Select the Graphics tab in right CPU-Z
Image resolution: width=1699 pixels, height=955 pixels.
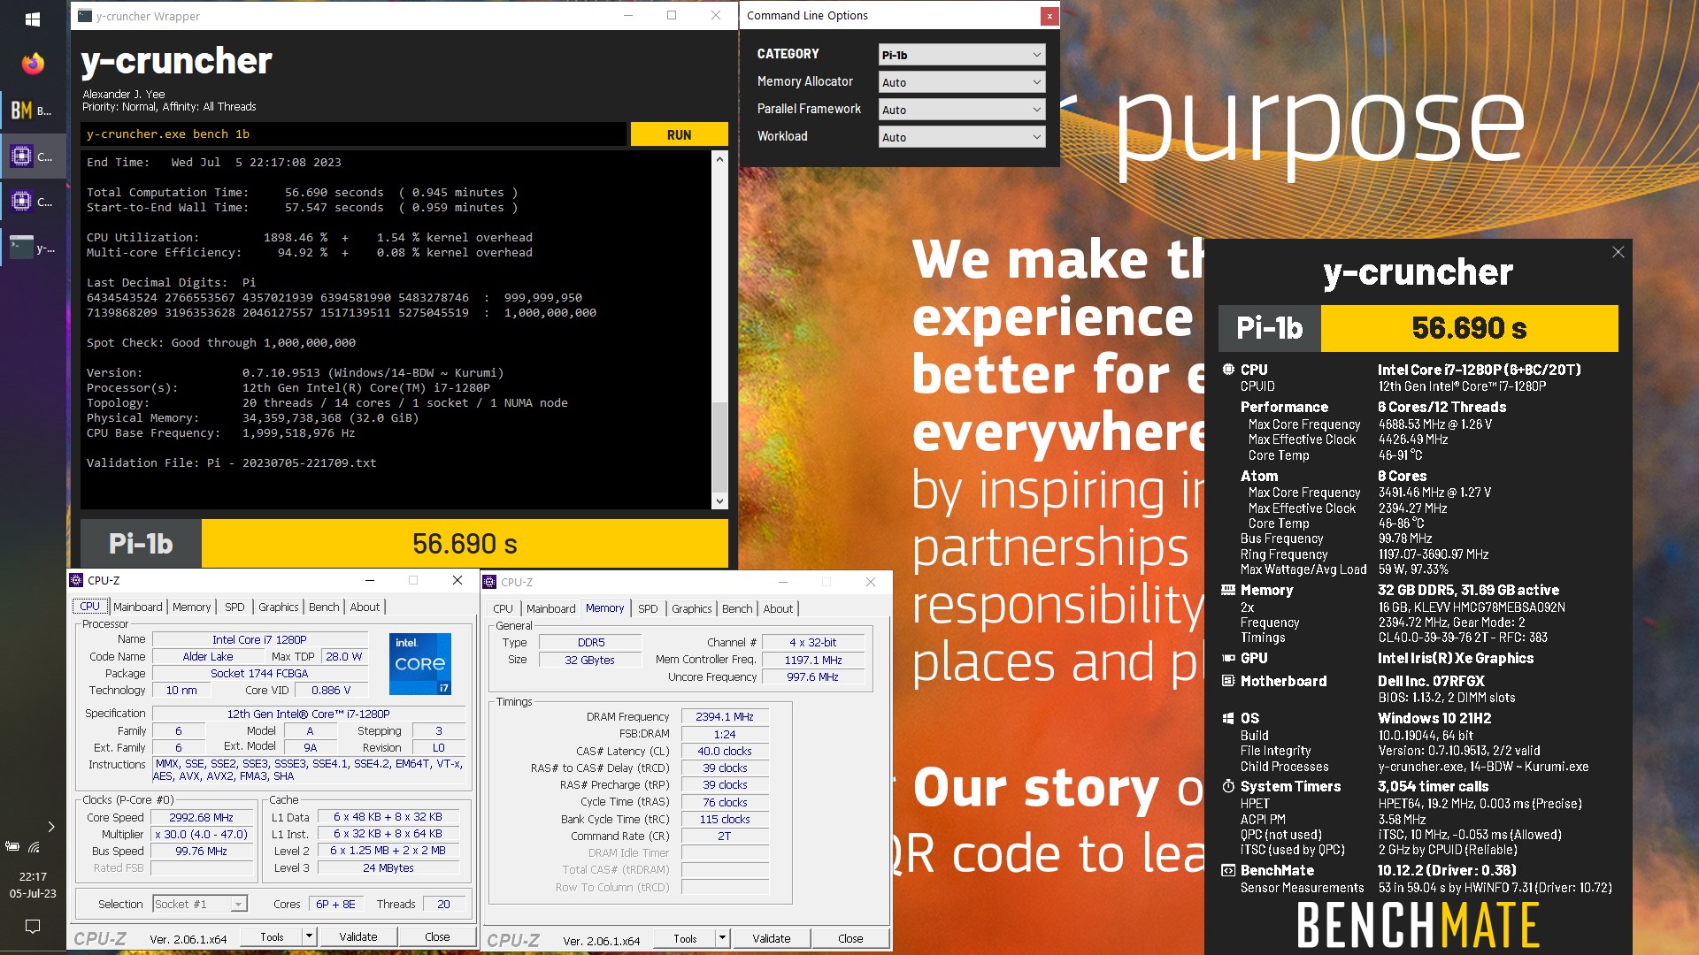tap(692, 608)
